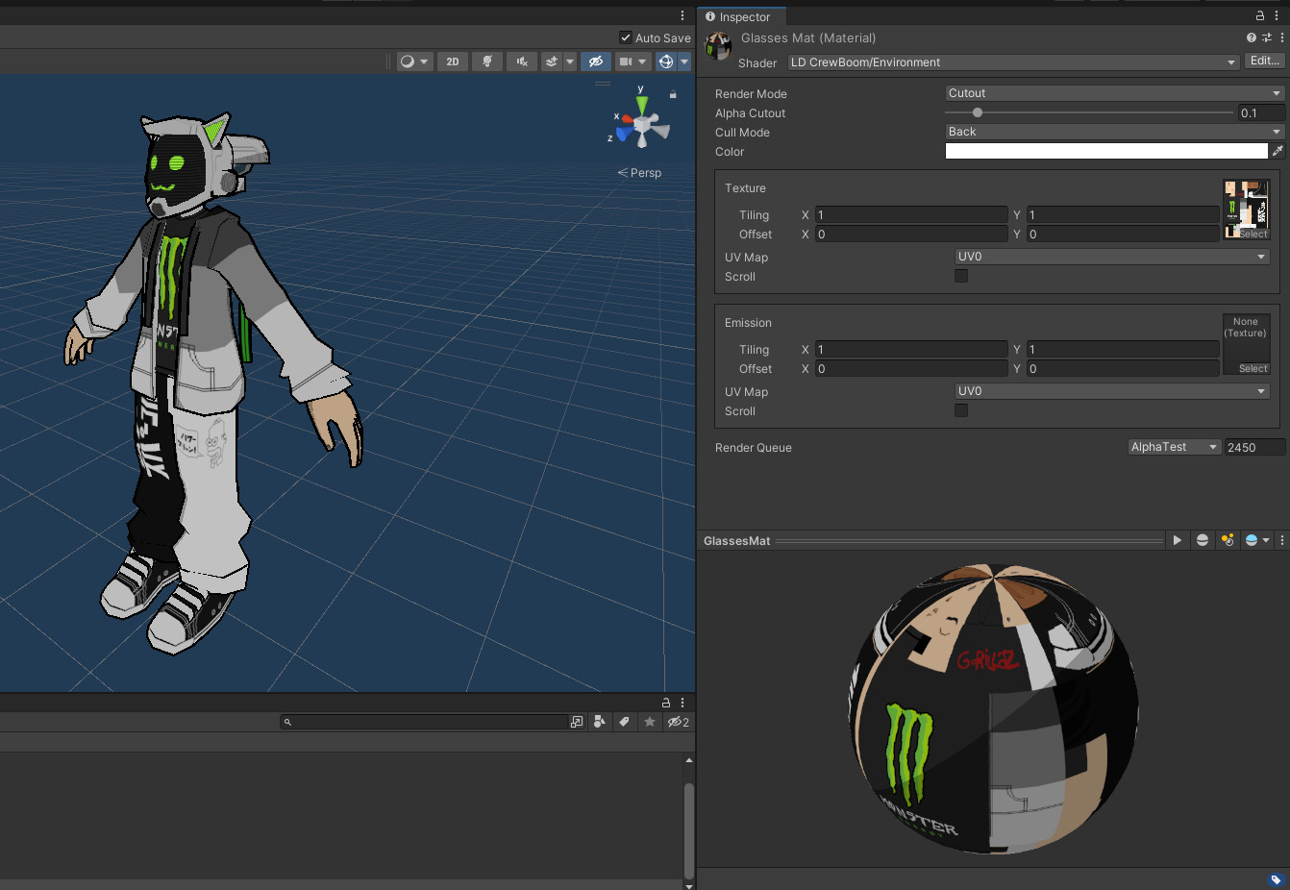Enable Scroll under the Texture section
1290x890 pixels.
[x=961, y=276]
